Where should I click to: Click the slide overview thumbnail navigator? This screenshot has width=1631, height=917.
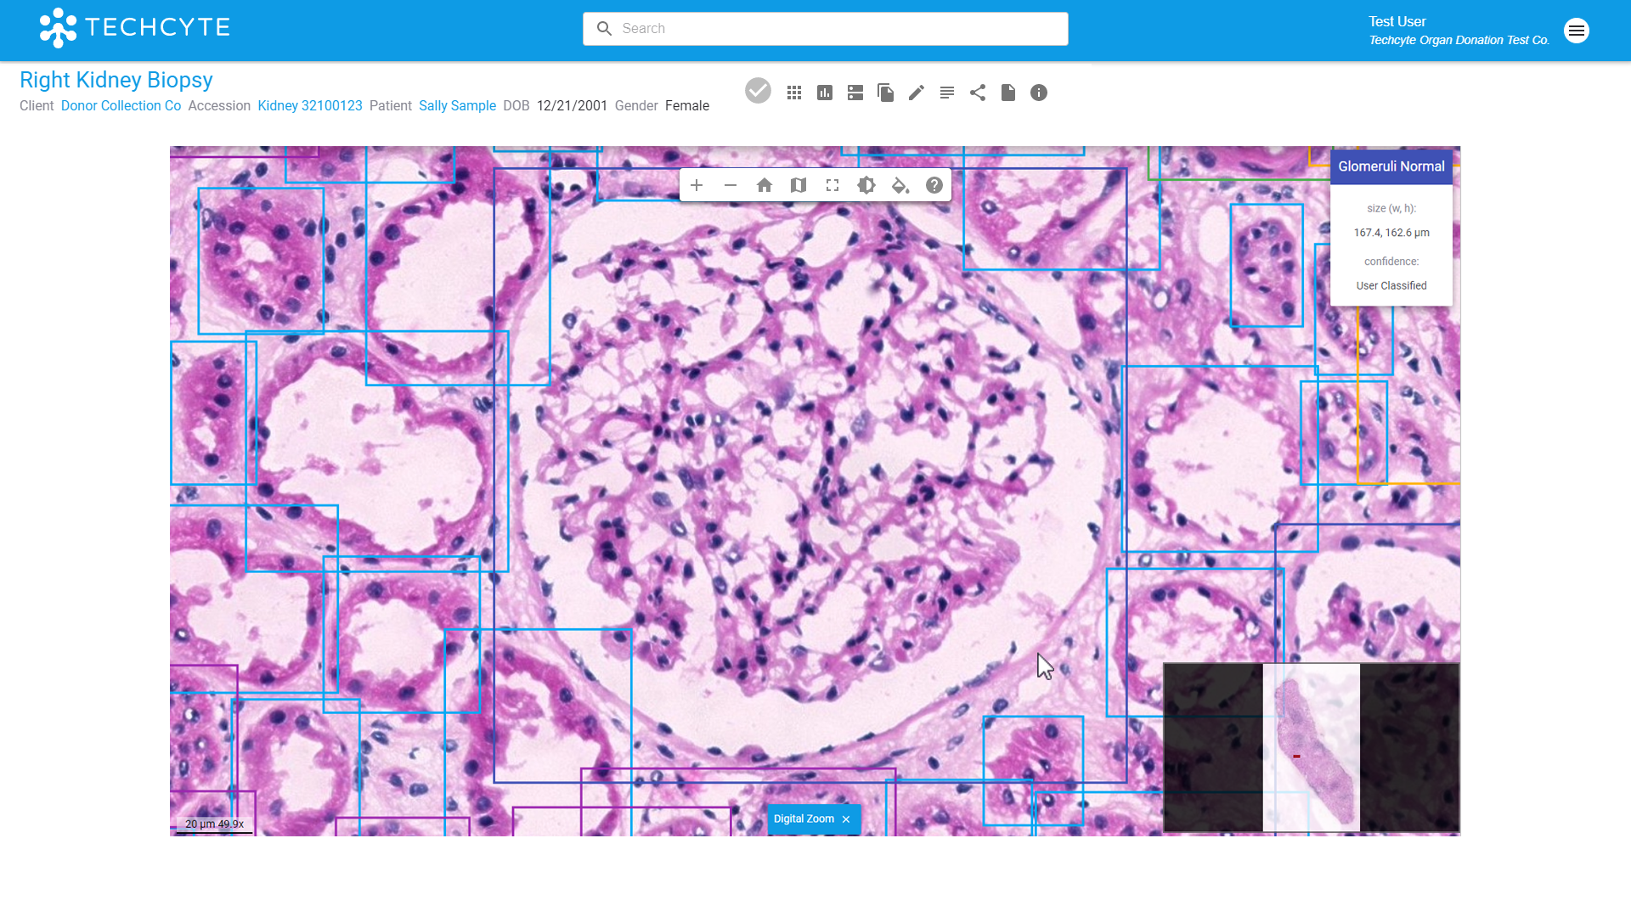pyautogui.click(x=1311, y=747)
